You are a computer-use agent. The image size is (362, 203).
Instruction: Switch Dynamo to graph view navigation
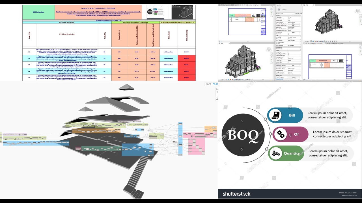(x=216, y=84)
